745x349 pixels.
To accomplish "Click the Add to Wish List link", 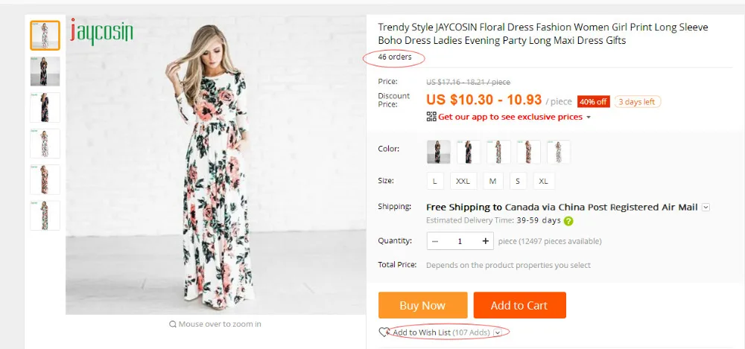I will coord(422,333).
